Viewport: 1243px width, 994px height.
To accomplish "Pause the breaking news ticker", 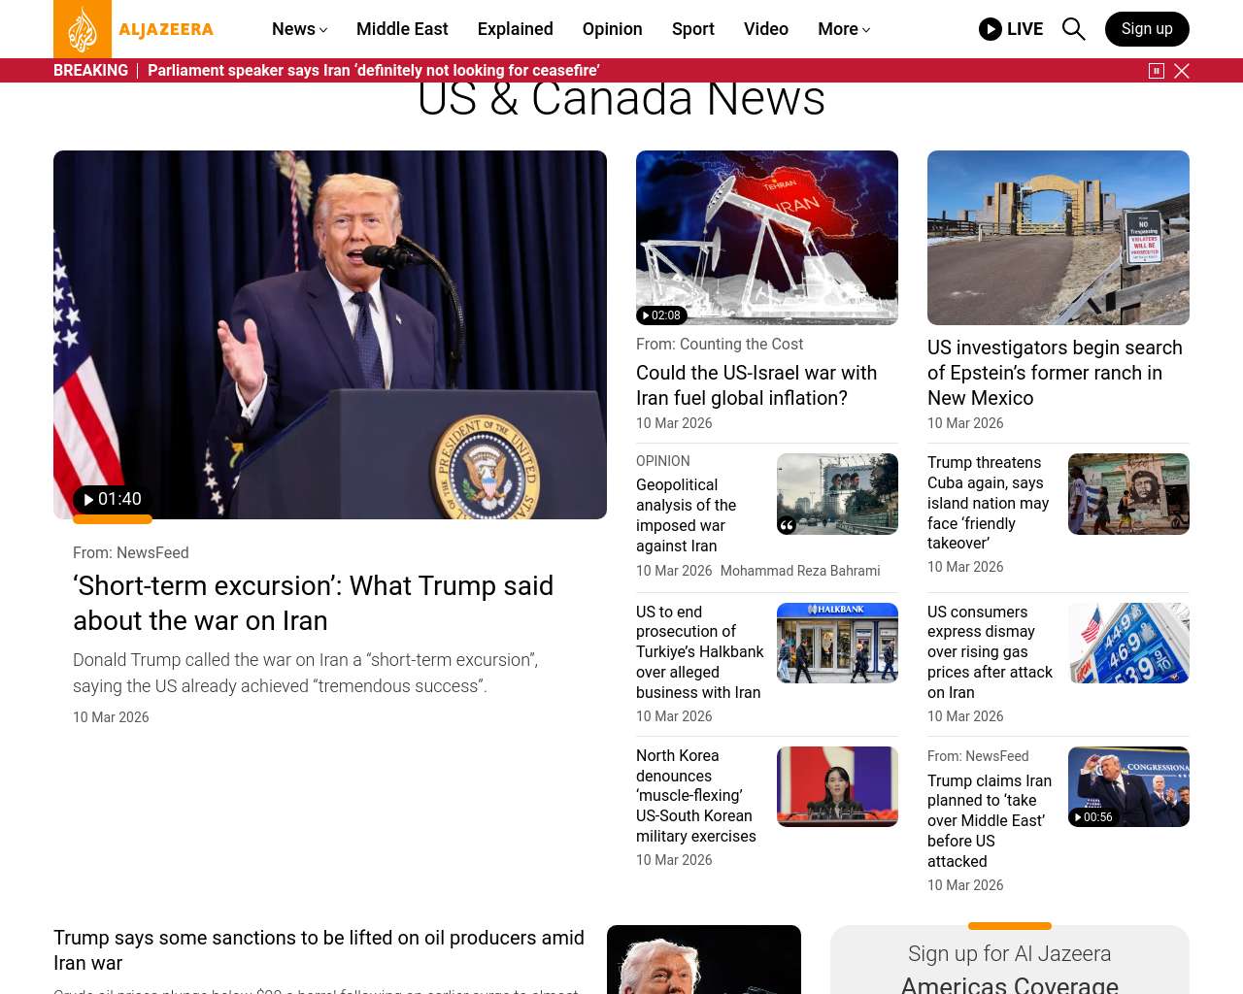I will pos(1157,71).
